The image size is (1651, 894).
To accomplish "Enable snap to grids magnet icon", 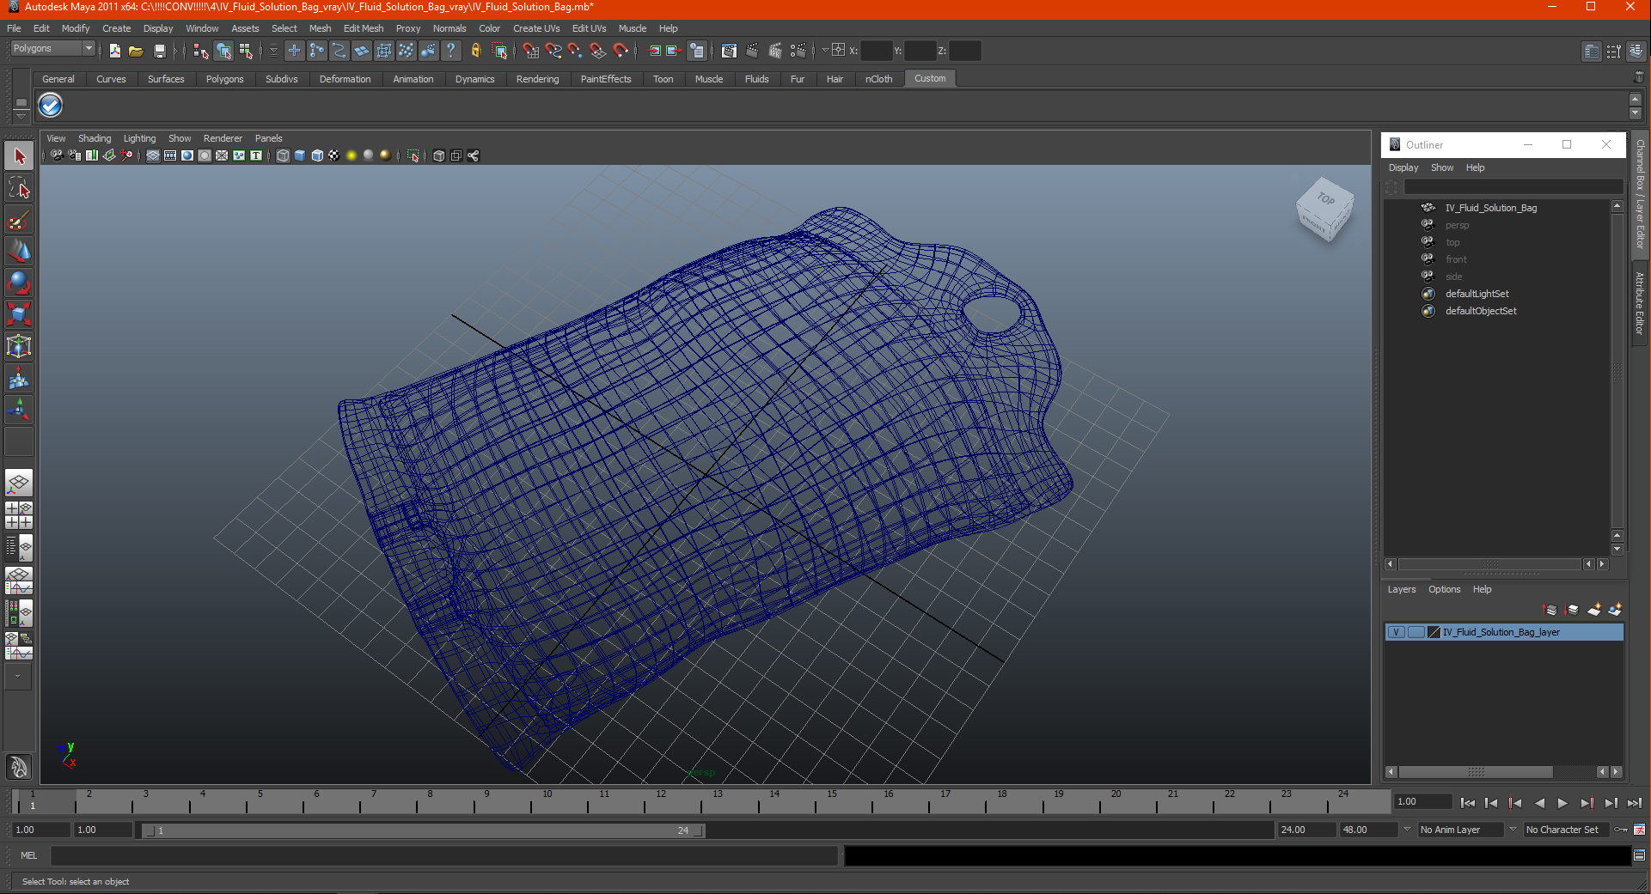I will point(530,51).
